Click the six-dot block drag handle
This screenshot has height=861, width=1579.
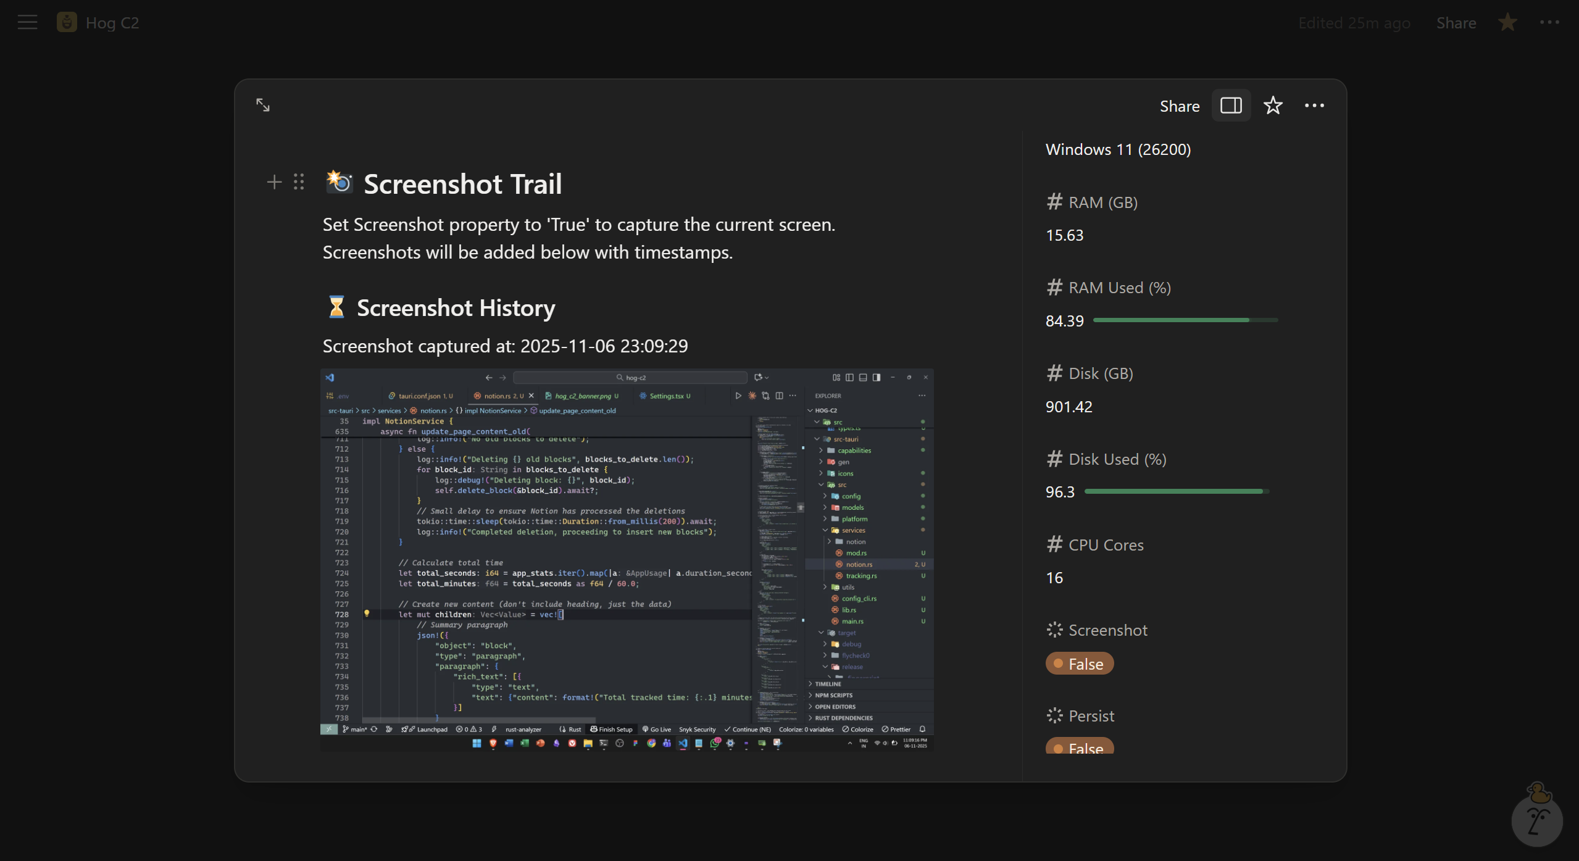(x=299, y=182)
